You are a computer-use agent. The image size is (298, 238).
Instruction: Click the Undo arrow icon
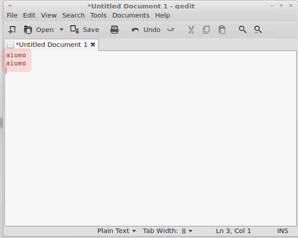(135, 30)
